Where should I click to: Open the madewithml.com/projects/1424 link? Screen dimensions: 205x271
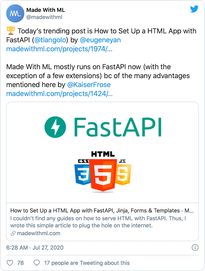[x=59, y=94]
